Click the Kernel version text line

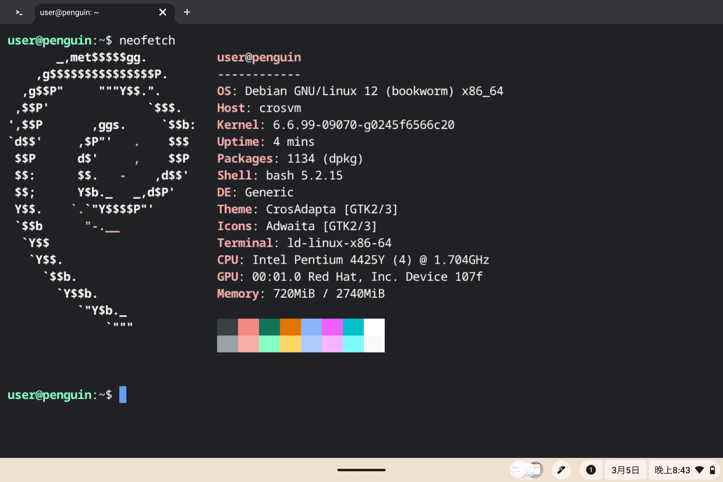[x=335, y=125]
